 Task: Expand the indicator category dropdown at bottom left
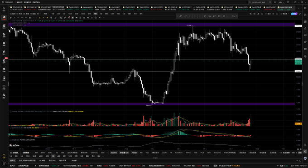click(26, 153)
